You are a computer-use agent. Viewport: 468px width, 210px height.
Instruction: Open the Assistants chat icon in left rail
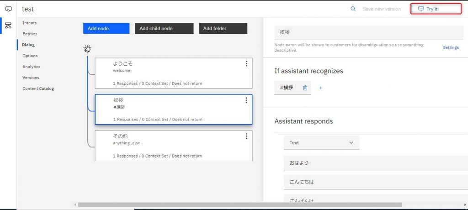point(8,9)
